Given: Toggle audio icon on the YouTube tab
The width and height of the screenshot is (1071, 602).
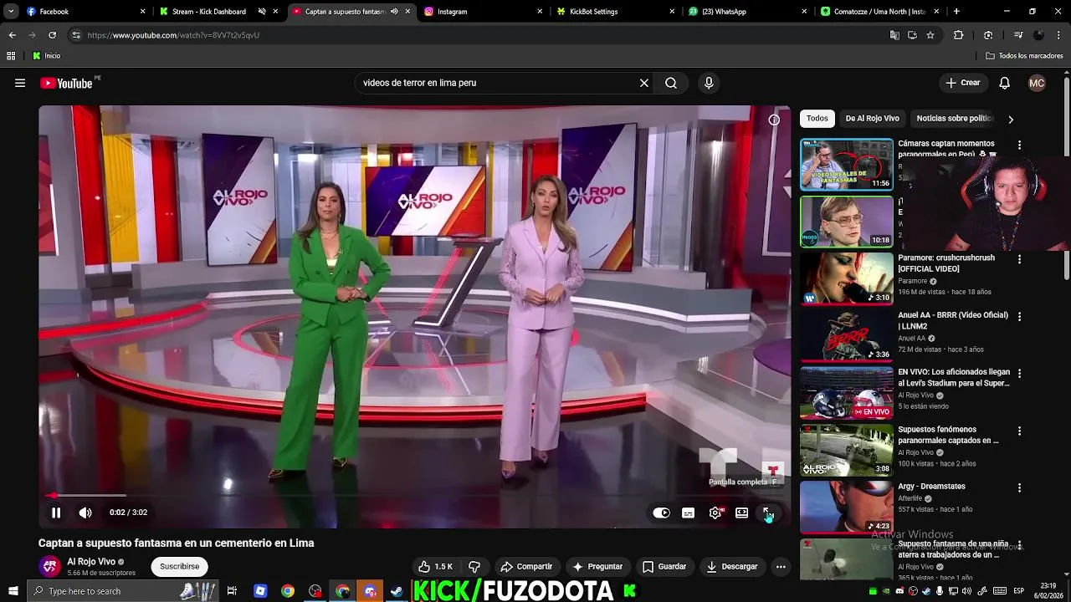Looking at the screenshot, I should [394, 12].
